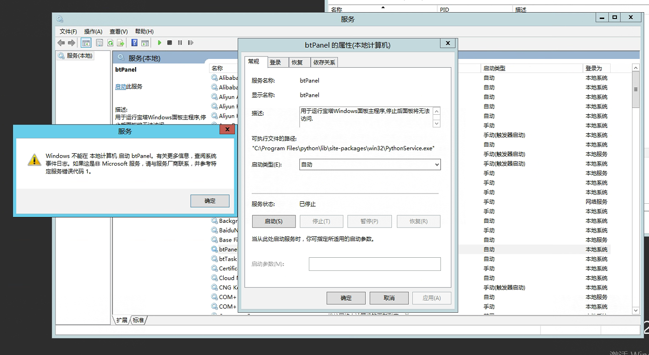Open the 操作(A) menu
This screenshot has width=649, height=355.
pyautogui.click(x=93, y=31)
